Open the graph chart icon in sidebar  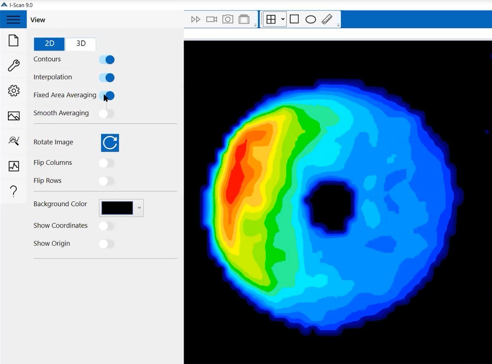tap(14, 166)
